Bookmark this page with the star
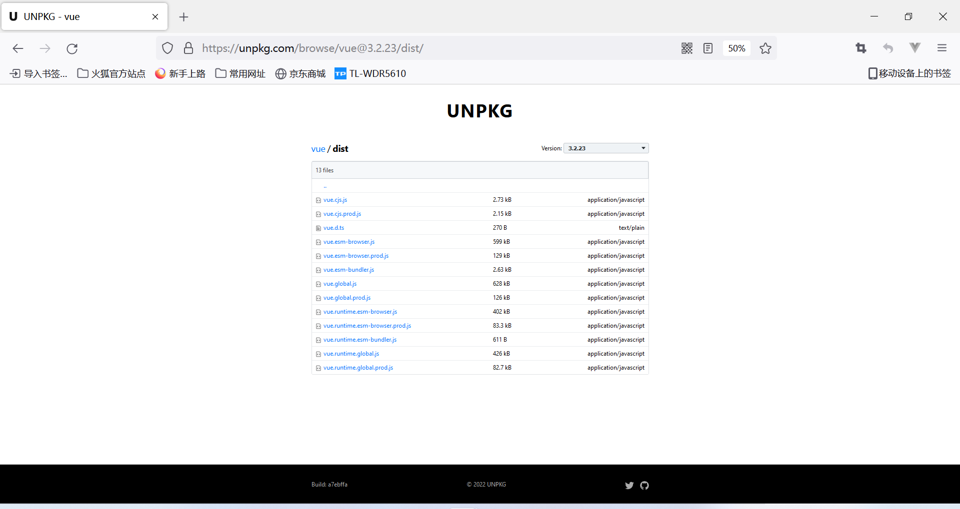 765,48
